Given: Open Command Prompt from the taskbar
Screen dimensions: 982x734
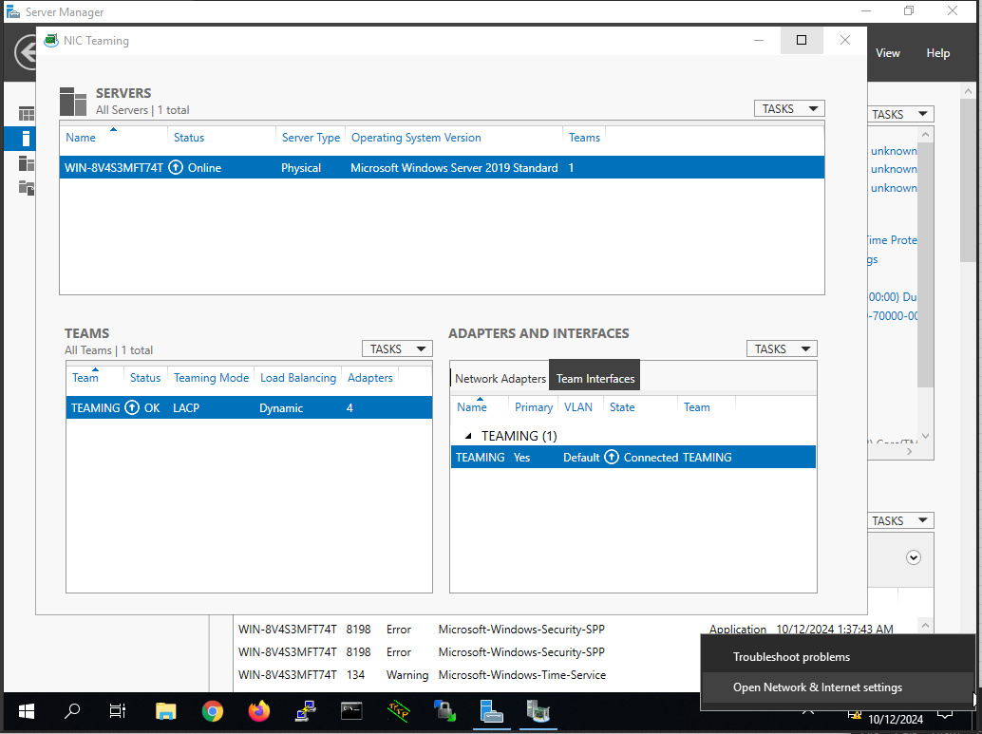Looking at the screenshot, I should point(351,710).
